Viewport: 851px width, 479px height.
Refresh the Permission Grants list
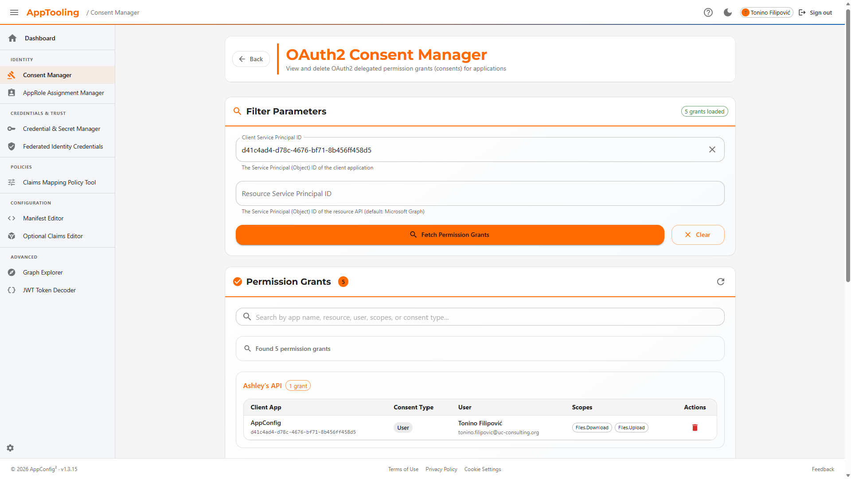point(721,282)
